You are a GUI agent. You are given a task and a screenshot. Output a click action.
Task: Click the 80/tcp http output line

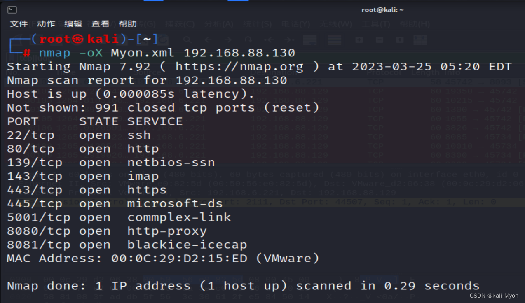[x=82, y=149]
